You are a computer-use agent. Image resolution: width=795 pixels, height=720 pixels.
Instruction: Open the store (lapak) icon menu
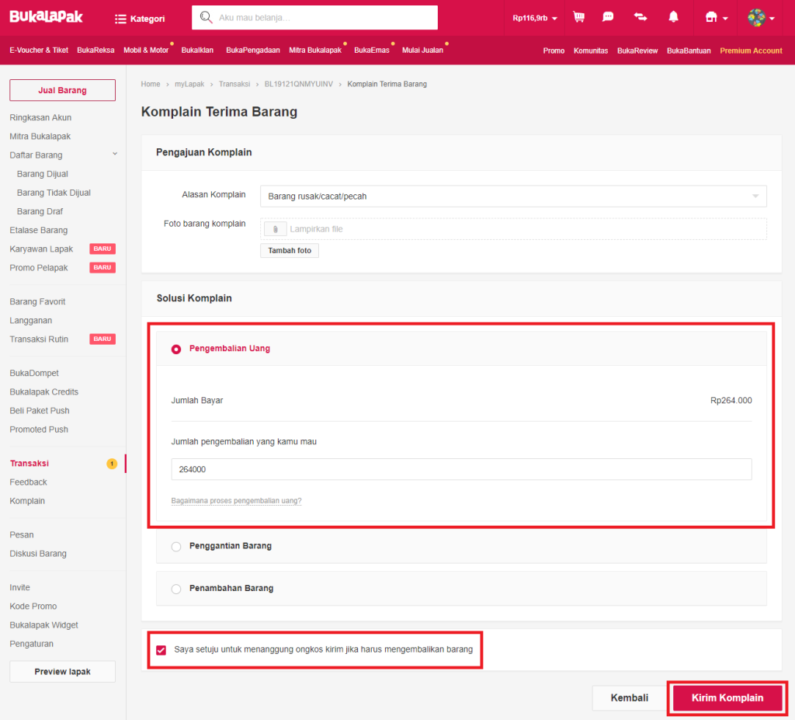[717, 18]
